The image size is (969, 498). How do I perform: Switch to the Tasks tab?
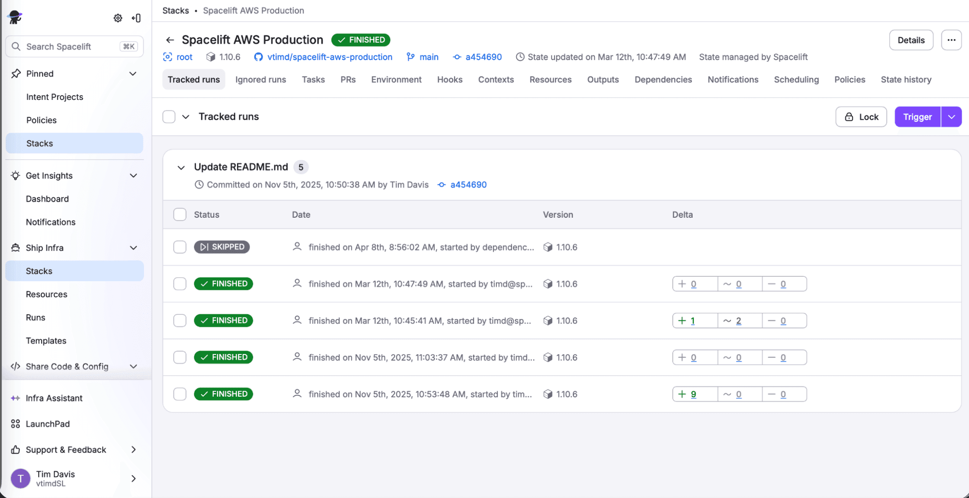click(313, 80)
